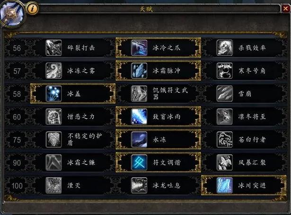Choose the 雪崩 talent icon
This screenshot has width=291, height=215.
pyautogui.click(x=225, y=94)
